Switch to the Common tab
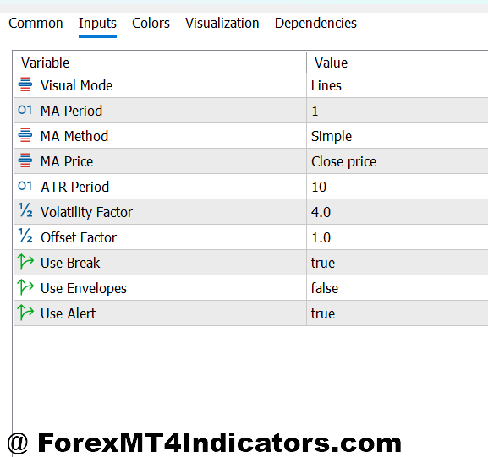The width and height of the screenshot is (488, 457). tap(36, 24)
